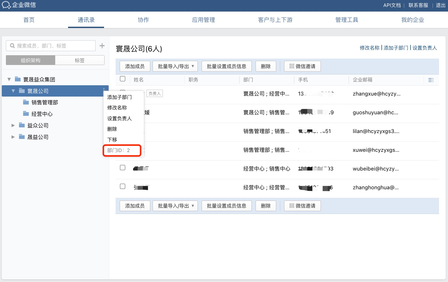
Task: Select 寰晟益众集团 root in tree
Action: (x=39, y=79)
